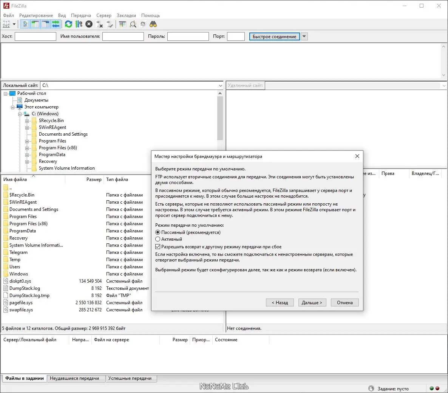Click the queue status indicator icon
Image resolution: width=448 pixels, height=393 pixels.
point(371,388)
